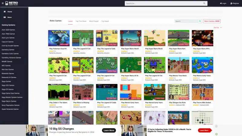This screenshot has height=136, width=242.
Task: Click the Login link
Action: (x=223, y=3)
